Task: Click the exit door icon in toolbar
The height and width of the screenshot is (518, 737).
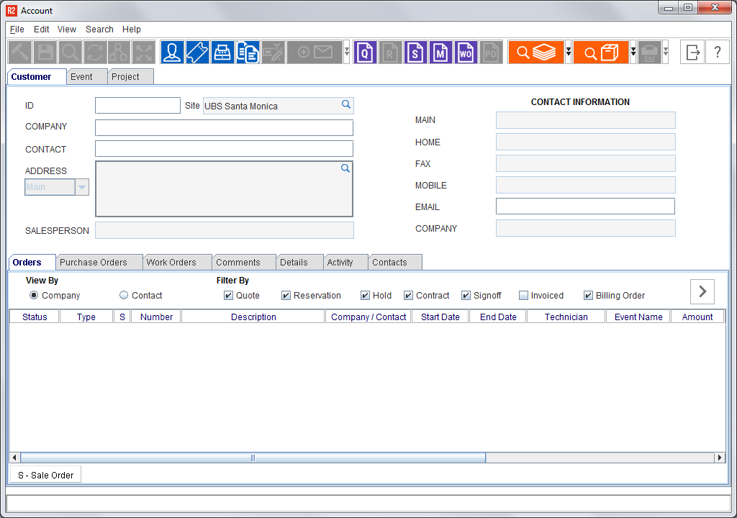Action: [693, 53]
